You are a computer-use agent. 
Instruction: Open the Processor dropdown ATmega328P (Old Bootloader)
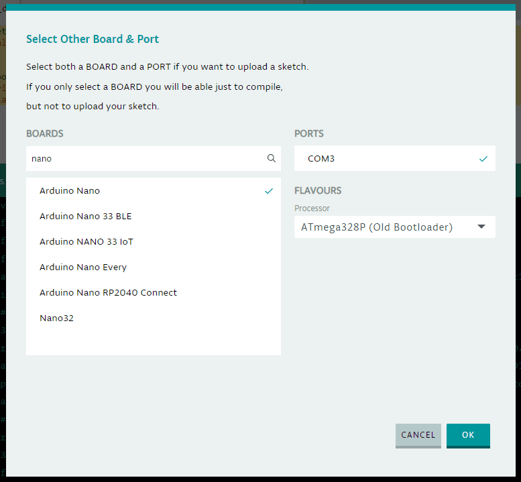(x=394, y=227)
